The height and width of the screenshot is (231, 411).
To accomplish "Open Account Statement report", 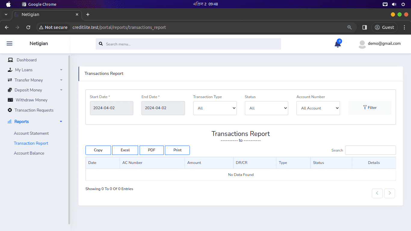I will click(31, 133).
